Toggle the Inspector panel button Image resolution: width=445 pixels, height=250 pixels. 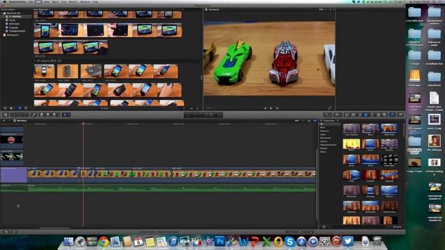392,115
